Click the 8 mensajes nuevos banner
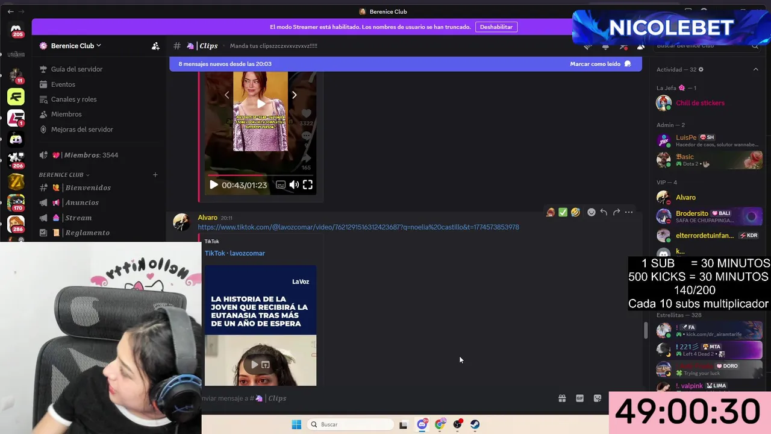The image size is (771, 434). pos(405,64)
